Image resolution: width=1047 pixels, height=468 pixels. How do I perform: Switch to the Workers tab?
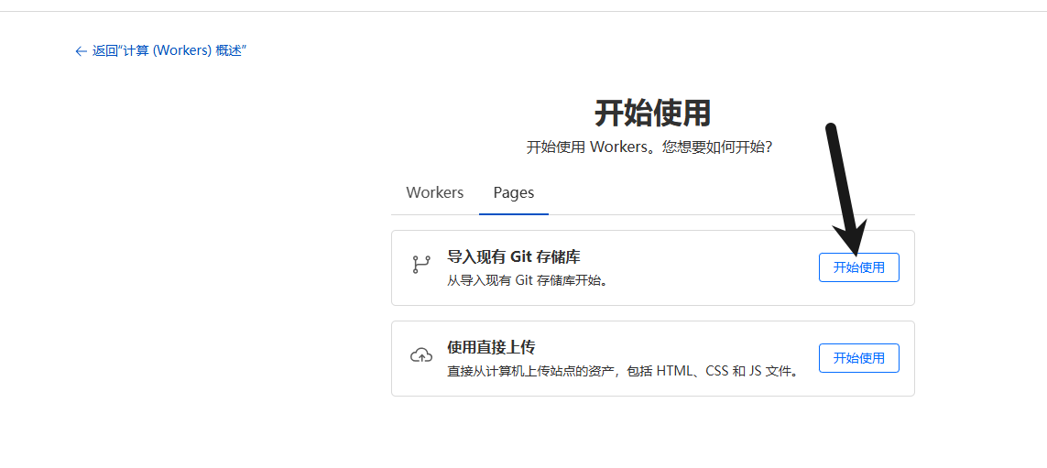point(434,192)
